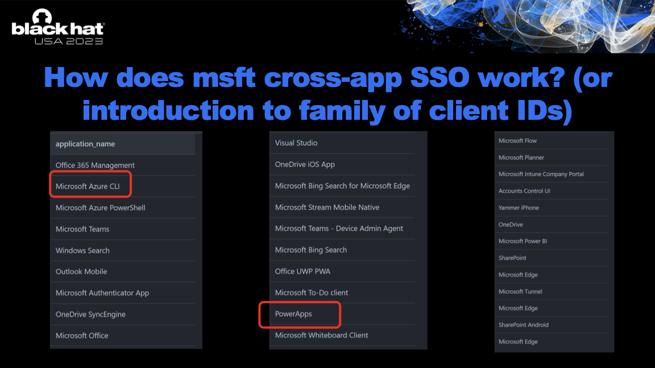Select the plain Microsoft Bing Search row
The width and height of the screenshot is (655, 368).
(x=342, y=250)
